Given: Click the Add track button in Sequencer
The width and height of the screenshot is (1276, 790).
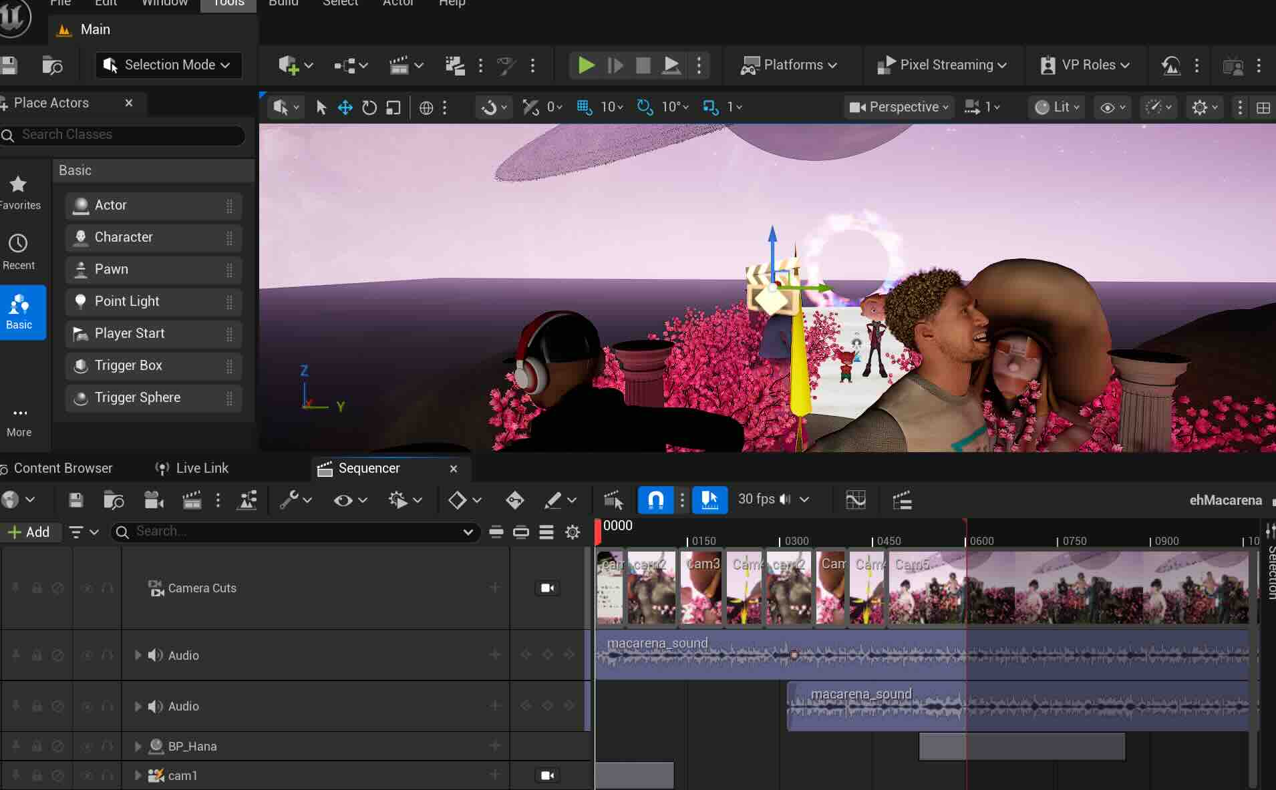Looking at the screenshot, I should click(x=29, y=532).
